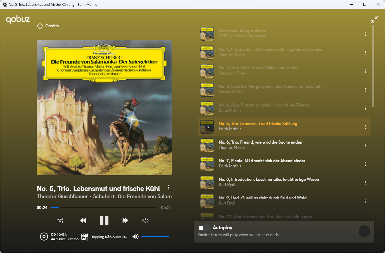The width and height of the screenshot is (385, 253).
Task: Click the Credits label
Action: click(52, 26)
